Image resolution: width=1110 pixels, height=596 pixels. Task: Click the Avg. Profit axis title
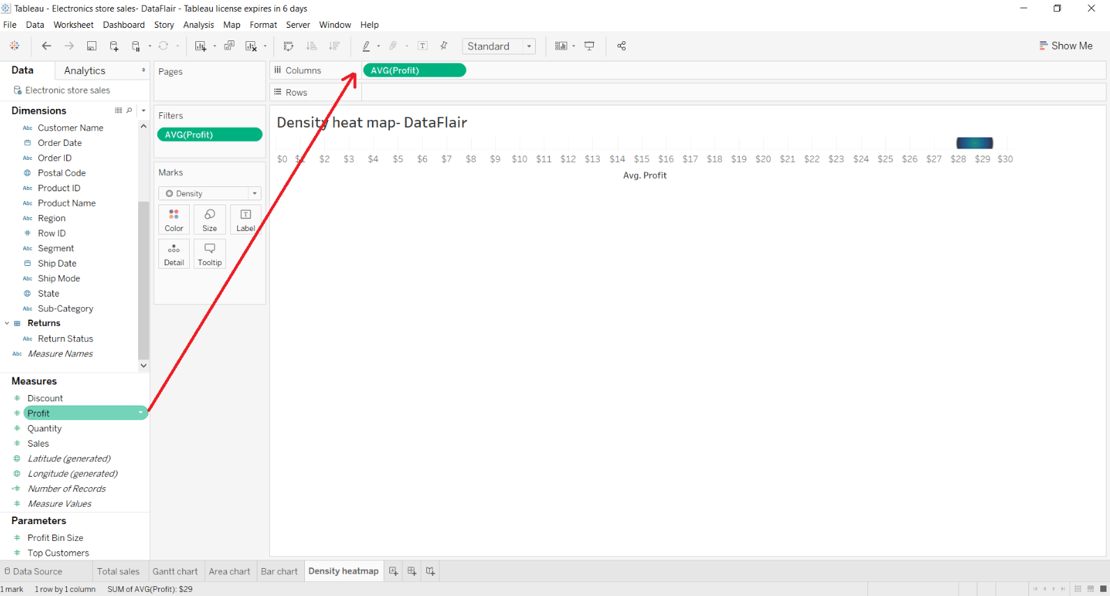click(645, 175)
